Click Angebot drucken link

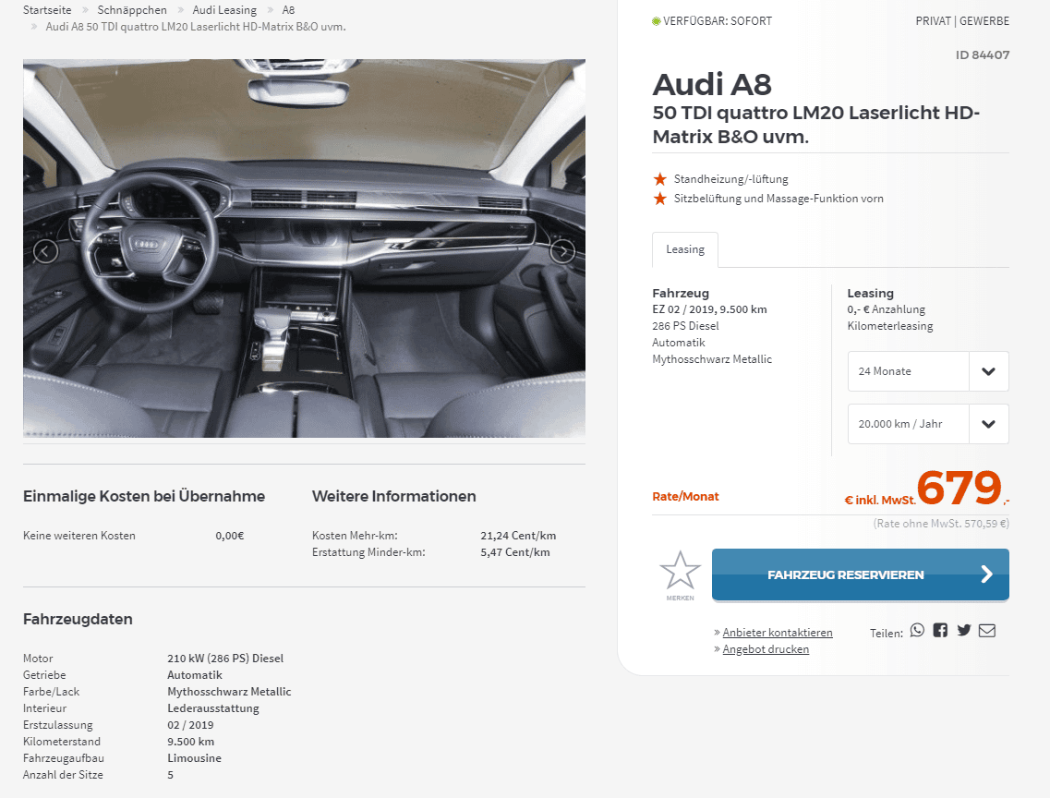(x=766, y=649)
